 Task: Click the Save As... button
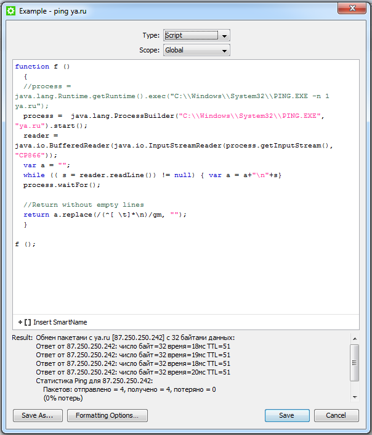pos(38,415)
